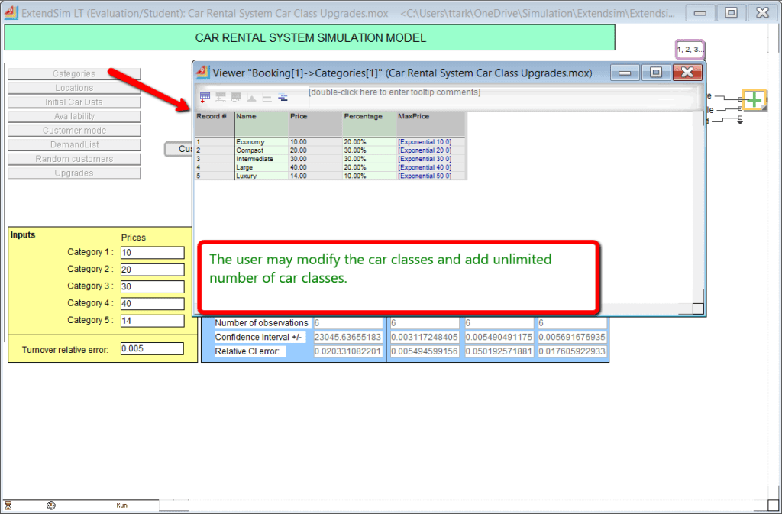Click the [Exponential 30 0] MaxPrice cell
The height and width of the screenshot is (514, 782).
click(x=431, y=159)
